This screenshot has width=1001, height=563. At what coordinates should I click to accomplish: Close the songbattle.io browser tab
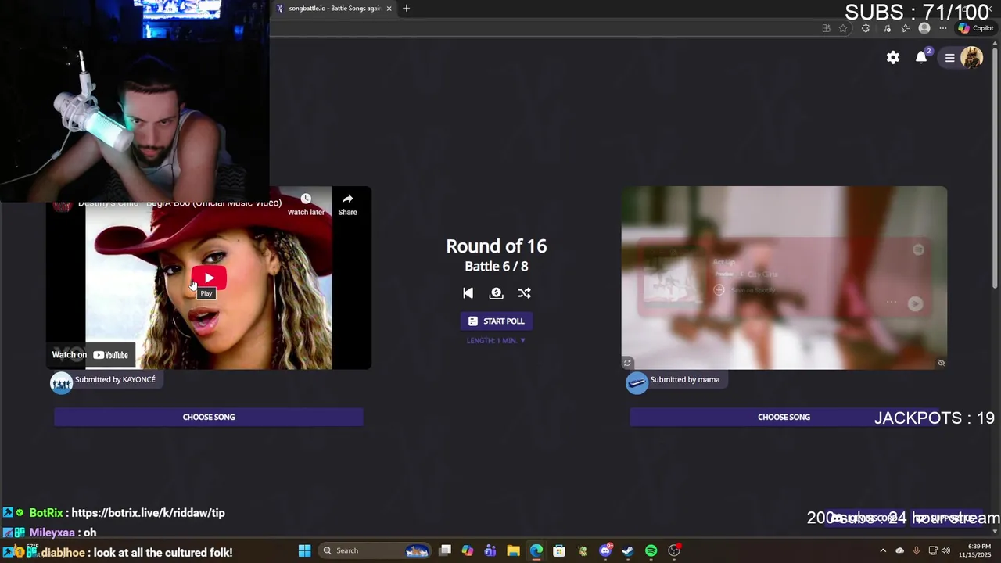(389, 9)
